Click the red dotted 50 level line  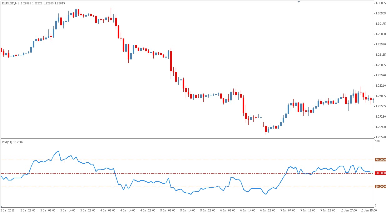(x=219, y=173)
